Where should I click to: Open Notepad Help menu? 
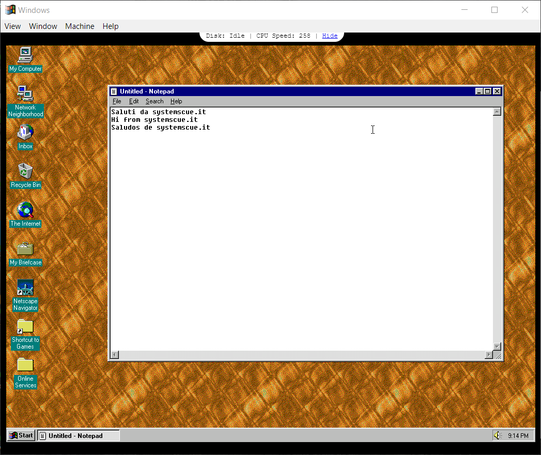[x=176, y=101]
